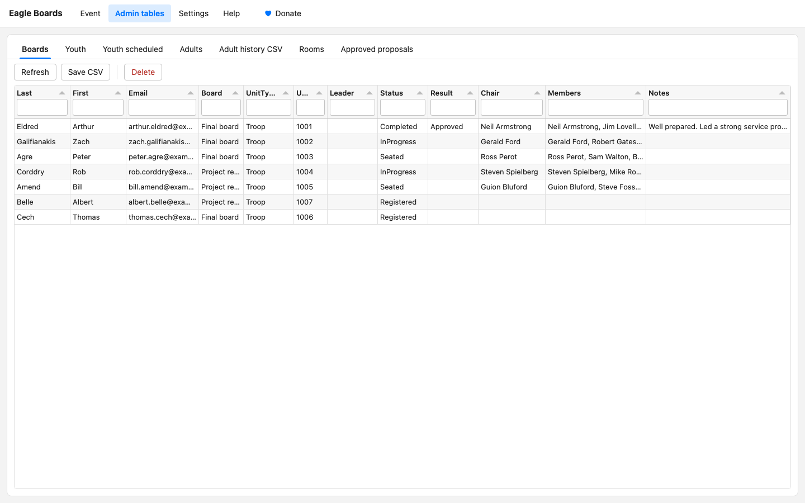Sort by the Notes column arrow
805x503 pixels.
pyautogui.click(x=782, y=93)
